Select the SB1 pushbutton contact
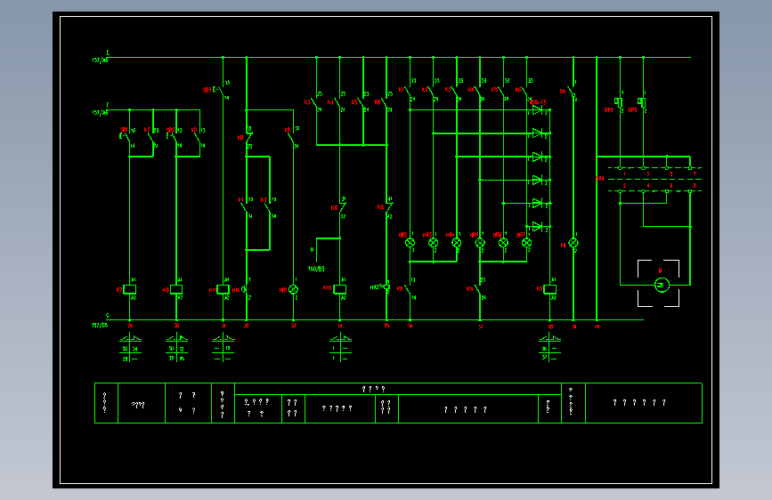Screen dimensions: 772x500 pyautogui.click(x=127, y=138)
